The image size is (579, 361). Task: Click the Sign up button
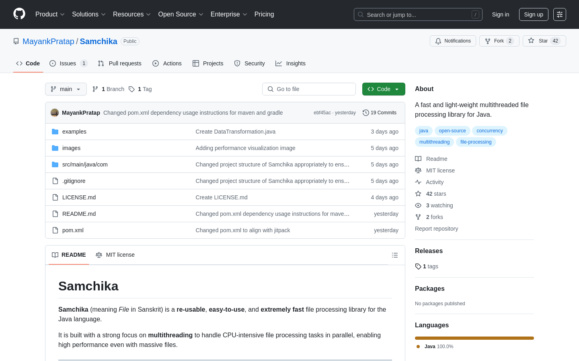click(x=534, y=14)
